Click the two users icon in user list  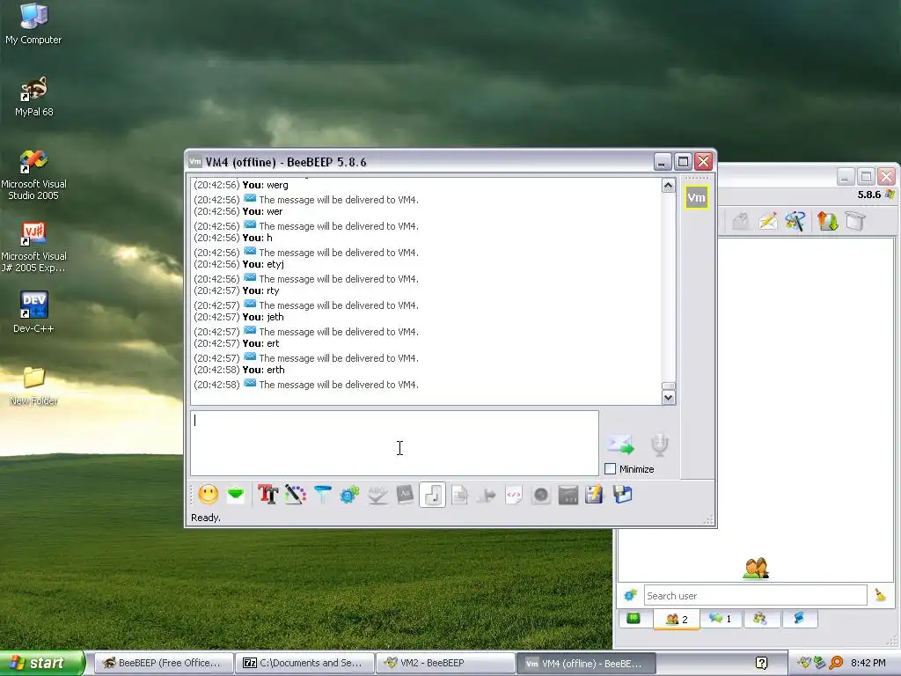755,568
